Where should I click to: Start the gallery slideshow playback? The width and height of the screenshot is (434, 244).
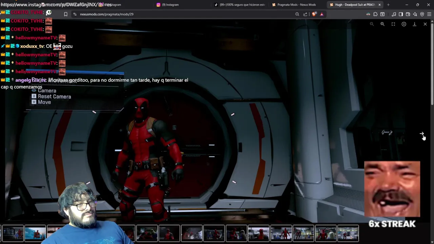pyautogui.click(x=404, y=24)
